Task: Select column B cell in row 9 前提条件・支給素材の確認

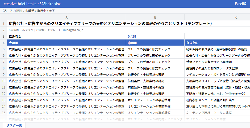Action: (x=155, y=74)
